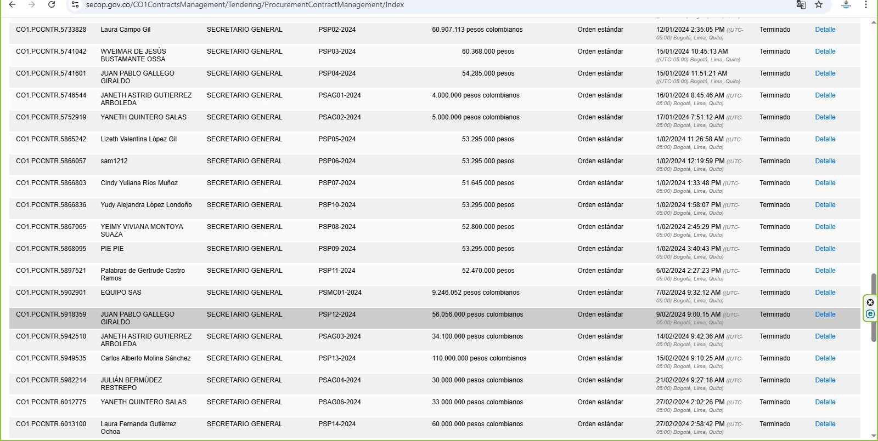Screen dimensions: 878x441
Task: Select the CO1.PCCNTR.5865242 contract row
Action: click(51, 139)
